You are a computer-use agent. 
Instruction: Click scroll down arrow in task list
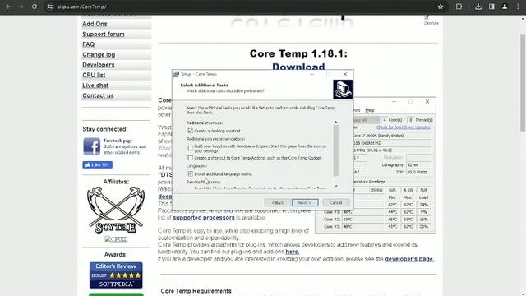(336, 186)
